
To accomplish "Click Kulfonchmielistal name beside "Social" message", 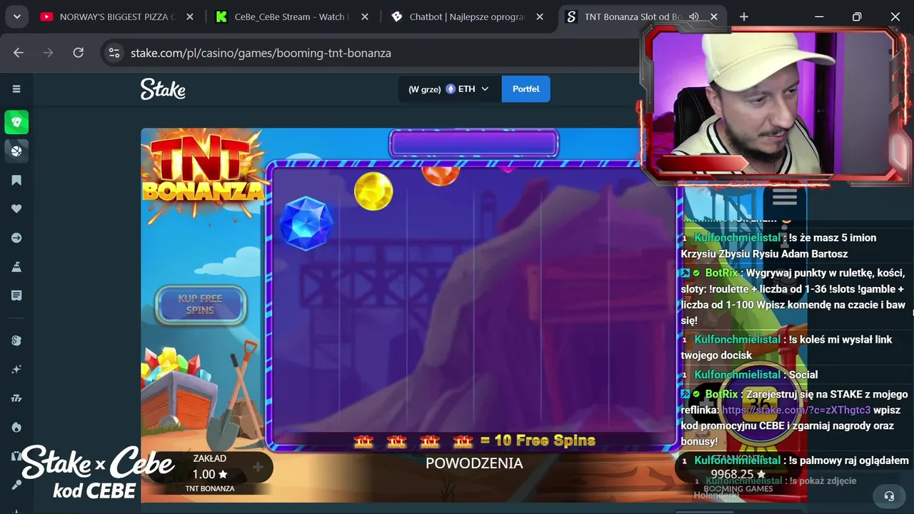I will tap(738, 375).
